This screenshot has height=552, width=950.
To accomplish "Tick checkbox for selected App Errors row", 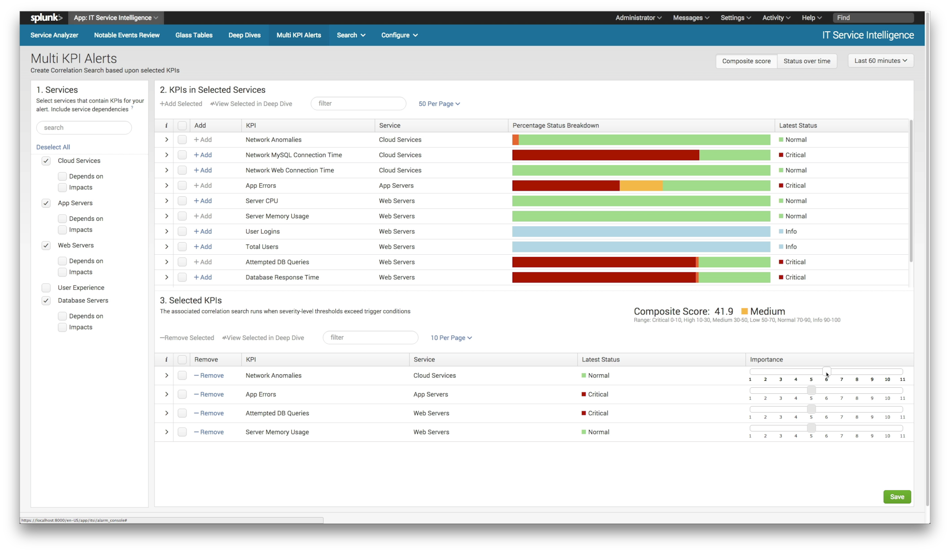I will [x=182, y=394].
